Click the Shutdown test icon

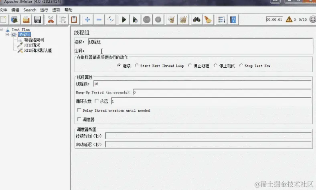(158, 20)
